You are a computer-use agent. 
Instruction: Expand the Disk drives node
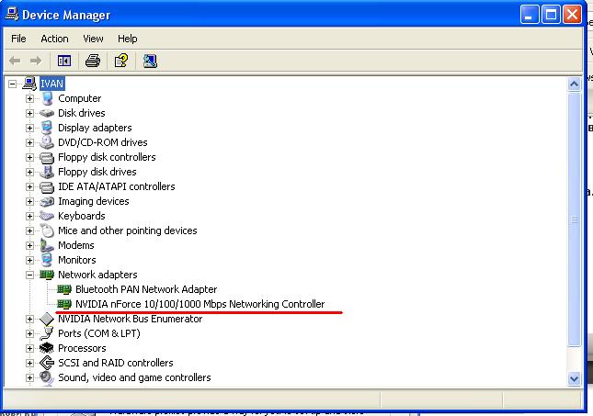point(29,113)
